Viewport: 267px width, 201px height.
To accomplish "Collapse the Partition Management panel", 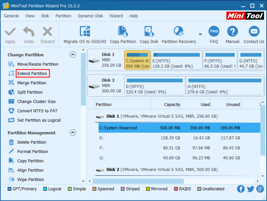I will 73,132.
